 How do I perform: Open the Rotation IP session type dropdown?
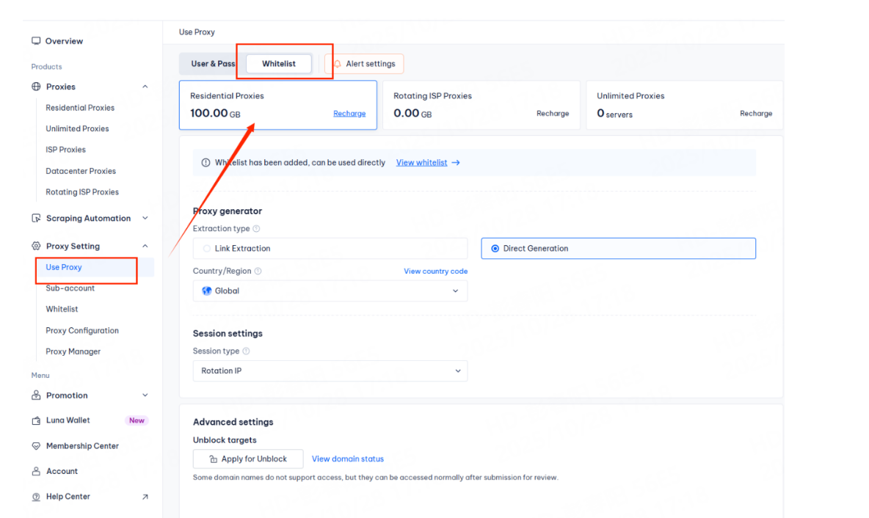click(x=330, y=371)
